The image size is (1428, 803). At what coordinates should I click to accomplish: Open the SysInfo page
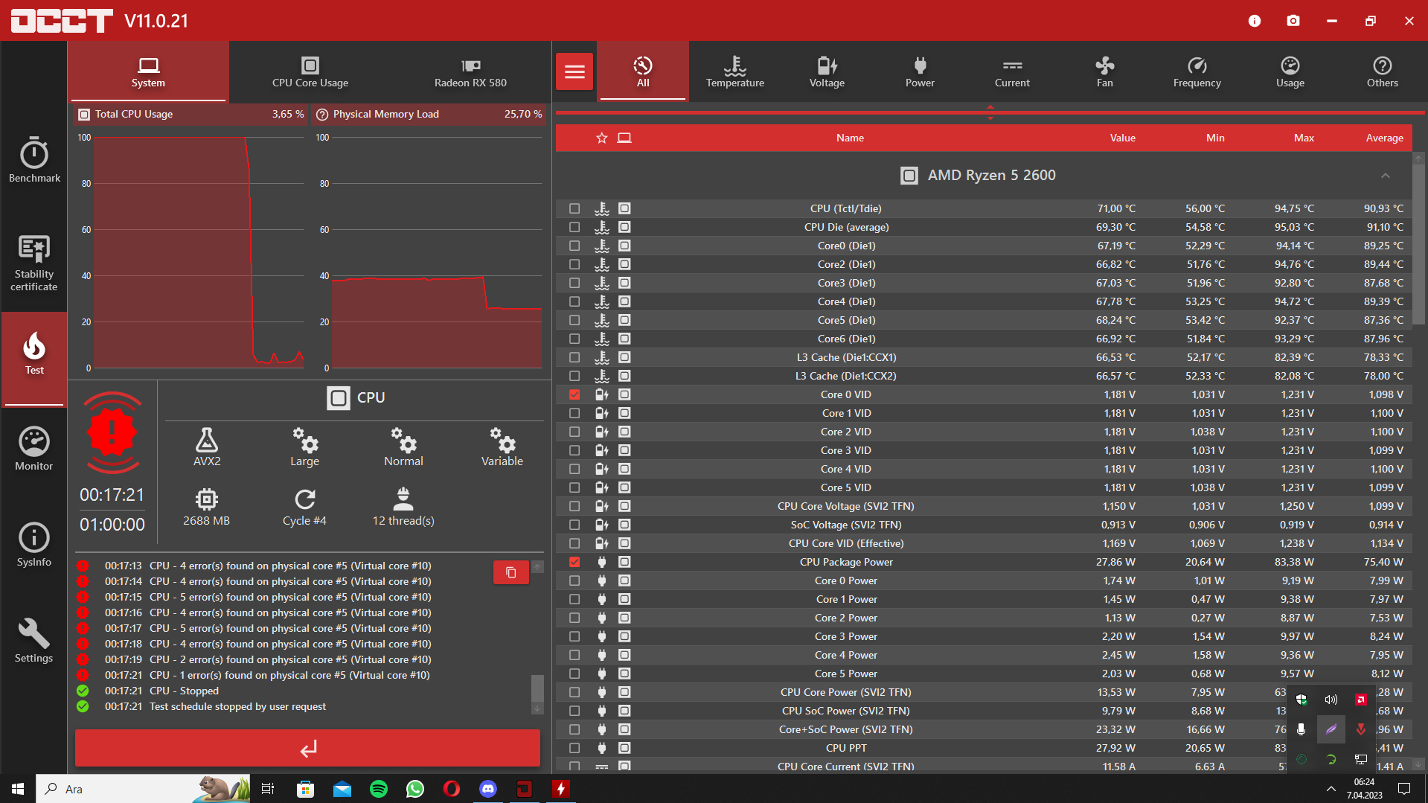coord(34,545)
